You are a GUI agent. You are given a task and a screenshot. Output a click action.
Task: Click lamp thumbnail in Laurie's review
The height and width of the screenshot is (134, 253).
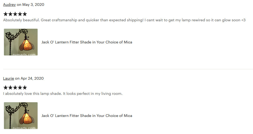[21, 116]
